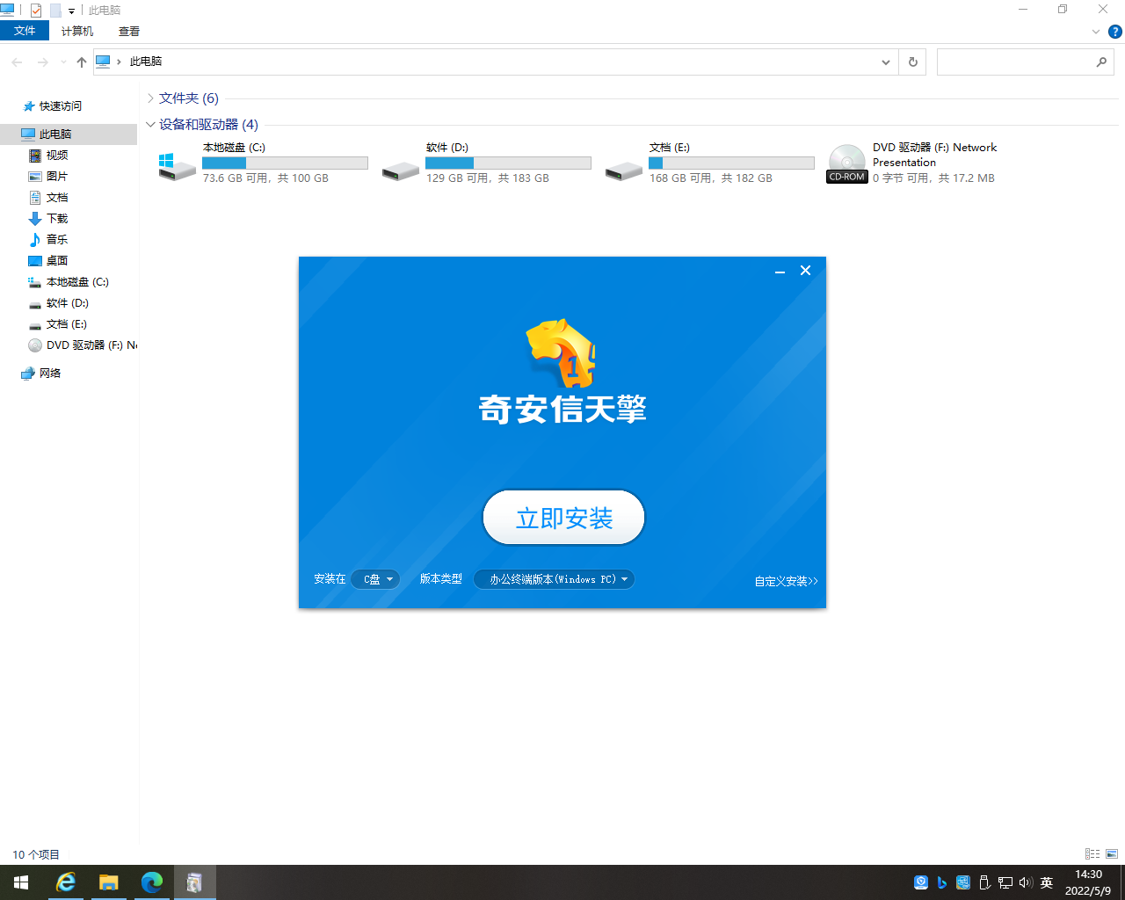The width and height of the screenshot is (1125, 900).
Task: Click the E: drive usage bar
Action: [x=731, y=163]
